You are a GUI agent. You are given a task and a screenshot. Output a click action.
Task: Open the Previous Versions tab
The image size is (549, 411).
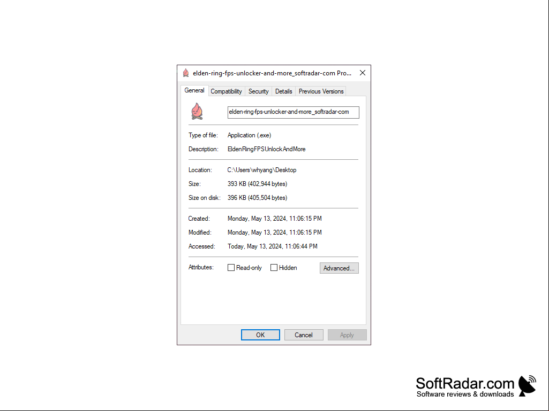[x=321, y=91]
